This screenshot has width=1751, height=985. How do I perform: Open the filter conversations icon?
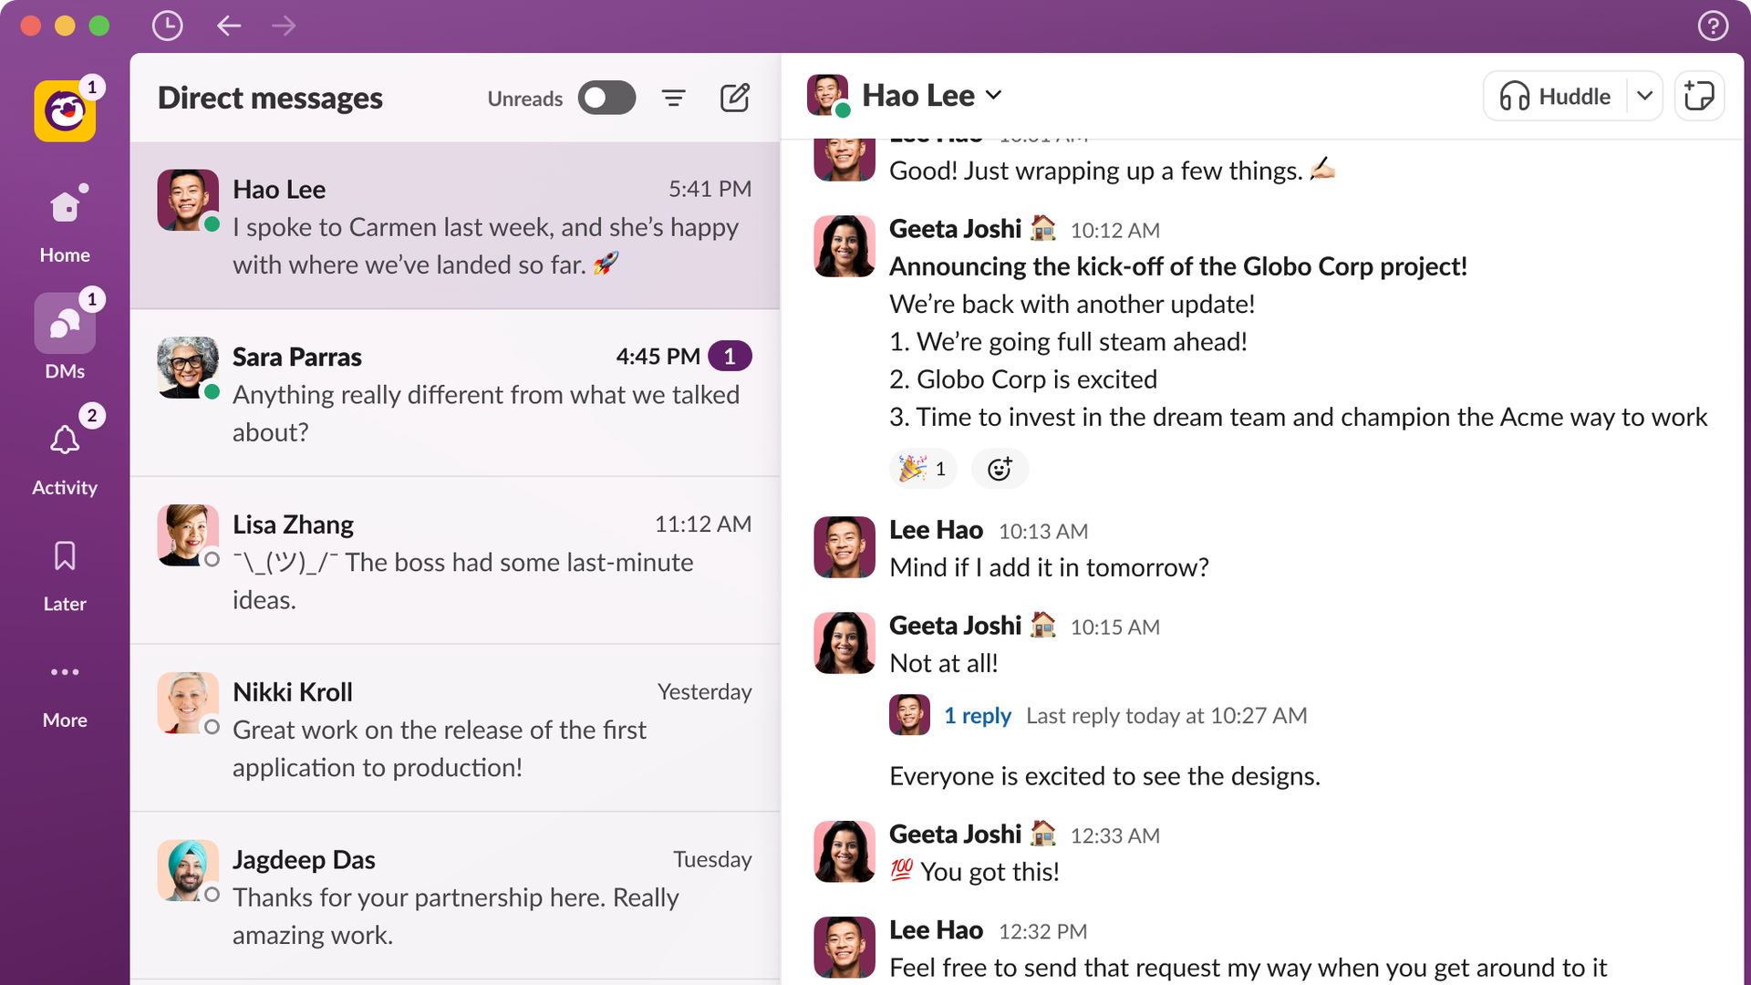coord(673,98)
